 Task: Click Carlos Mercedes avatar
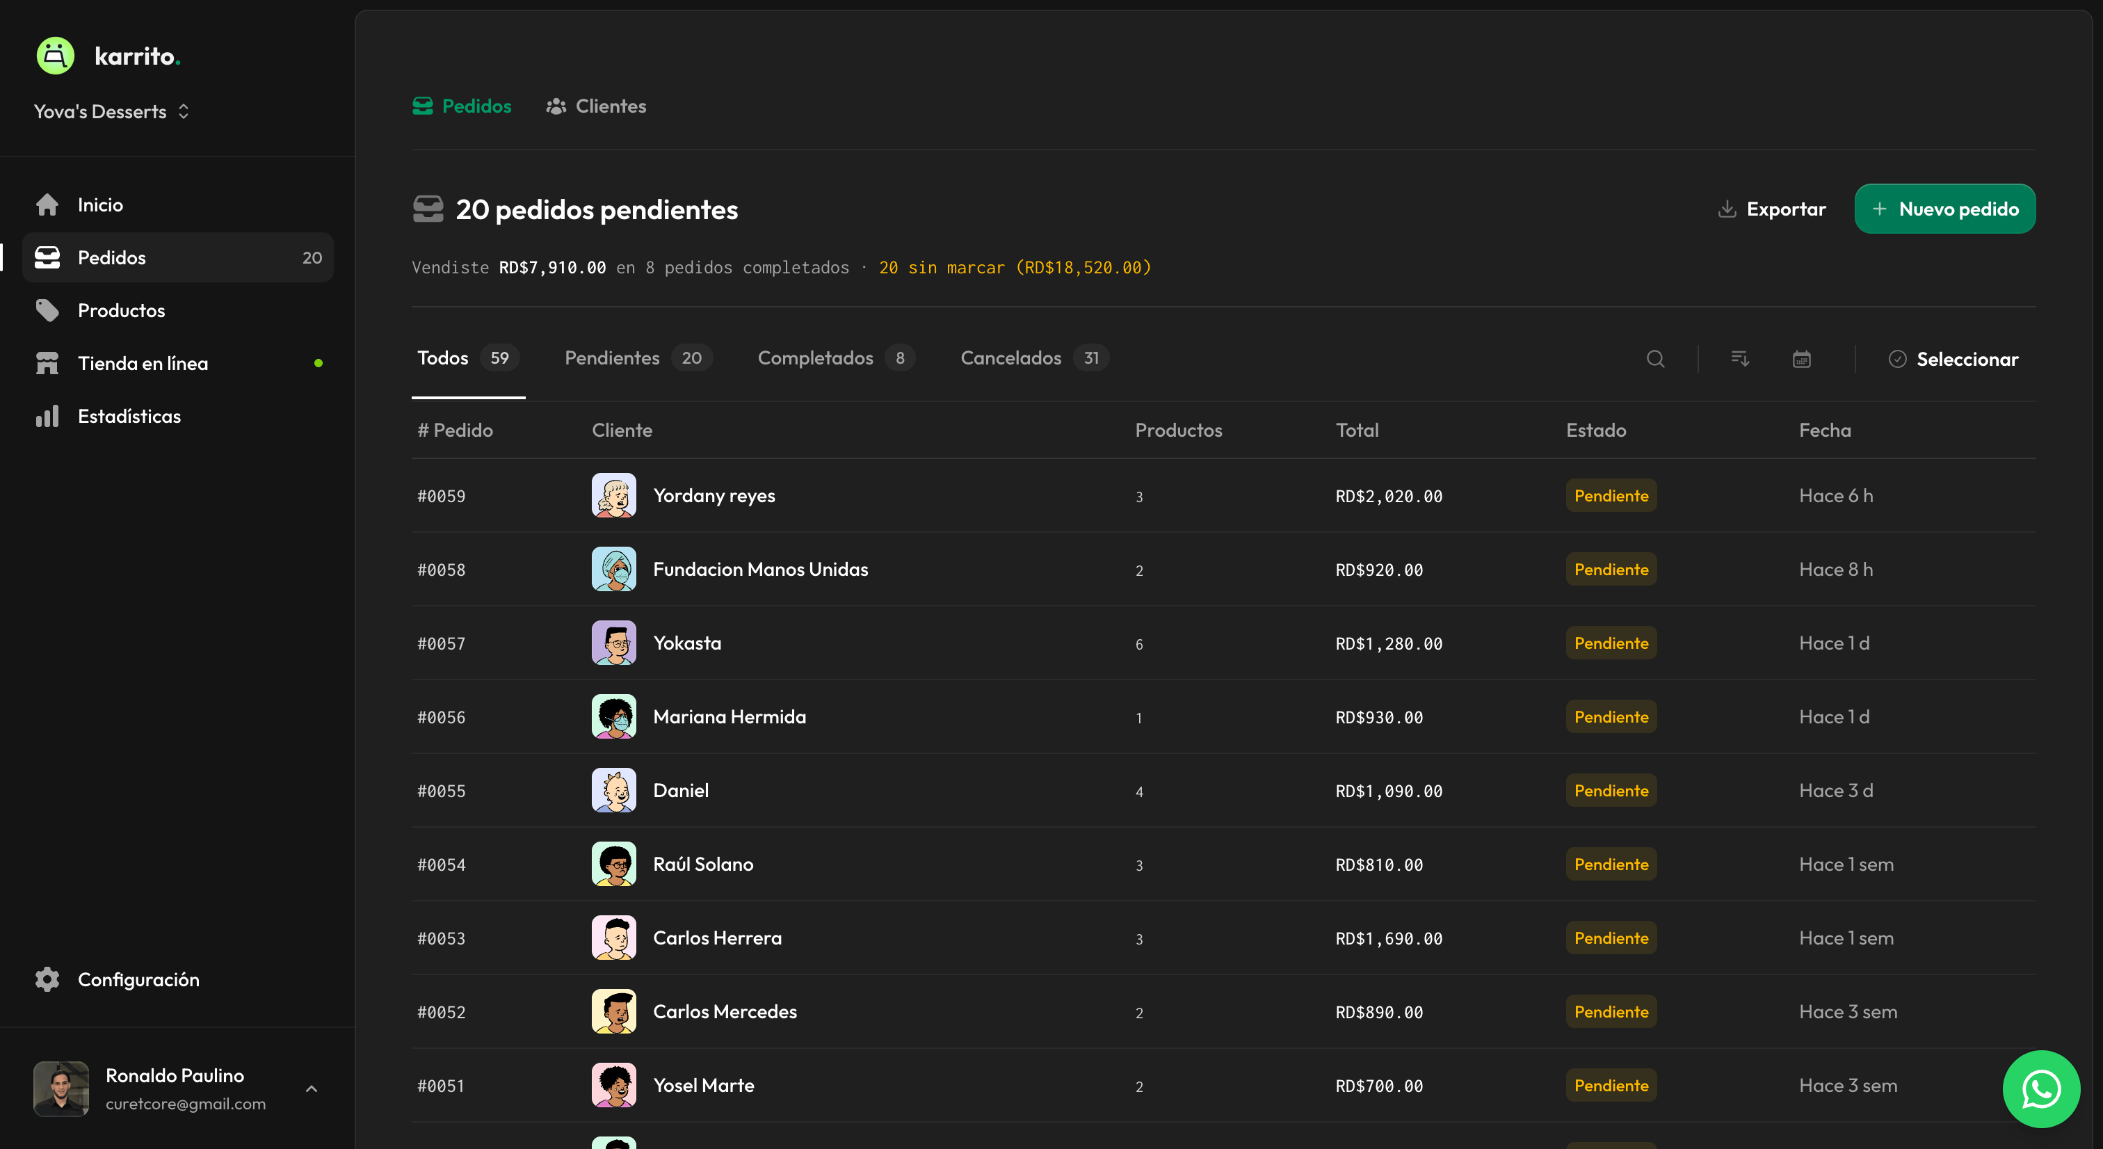pyautogui.click(x=614, y=1011)
